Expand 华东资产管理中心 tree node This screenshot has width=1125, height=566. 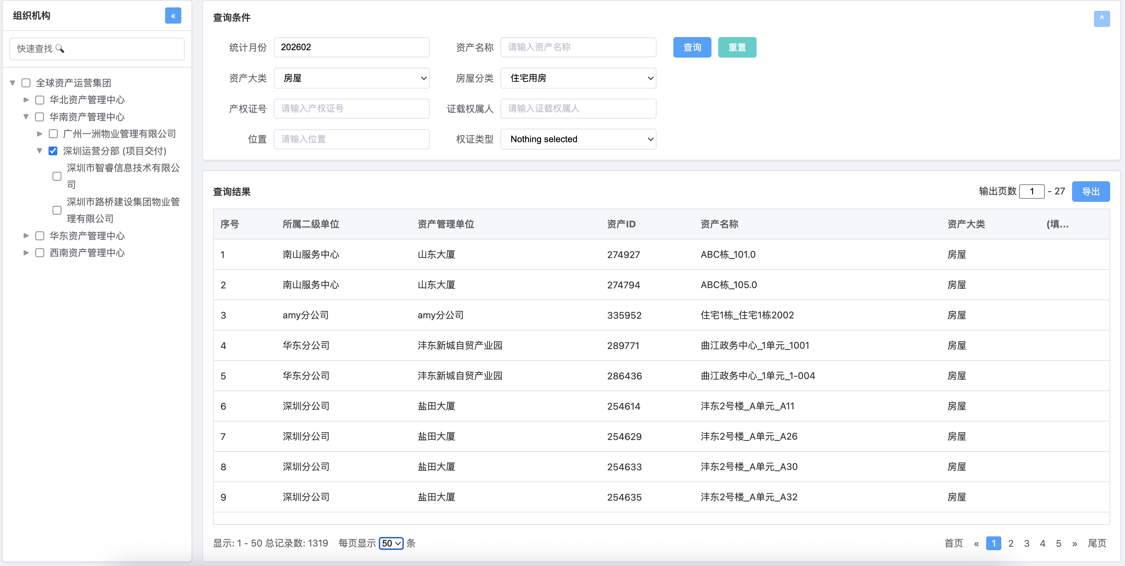coord(26,235)
